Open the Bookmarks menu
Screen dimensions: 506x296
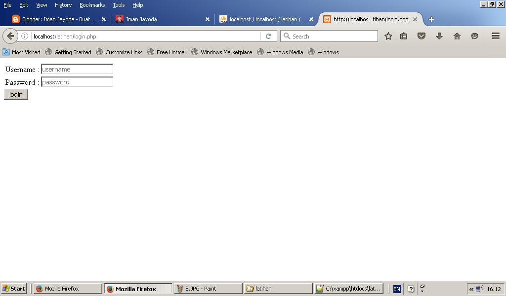(x=92, y=5)
